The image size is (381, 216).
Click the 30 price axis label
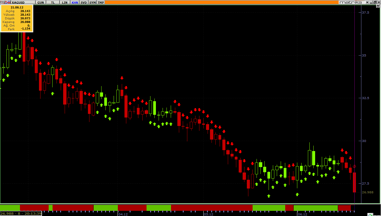[364, 141]
